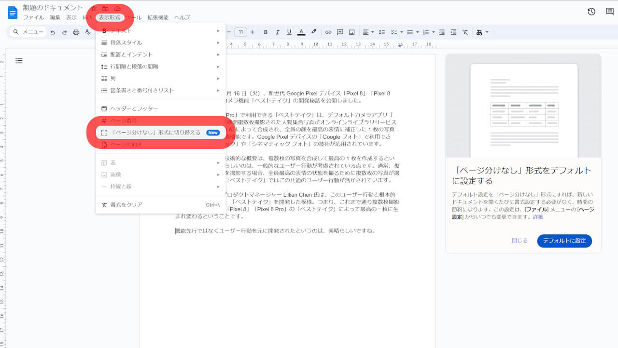
Task: Choose 箇条書きと番号付きリスト menu item
Action: [161, 90]
